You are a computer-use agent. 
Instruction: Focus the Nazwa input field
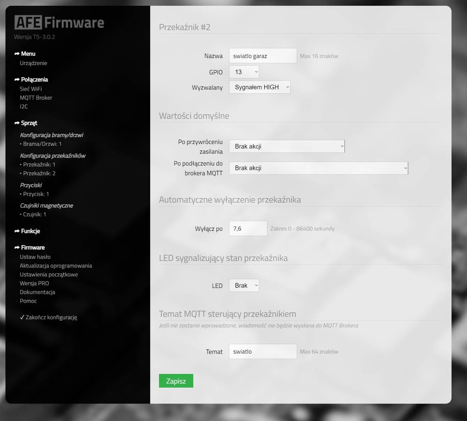[x=263, y=56]
